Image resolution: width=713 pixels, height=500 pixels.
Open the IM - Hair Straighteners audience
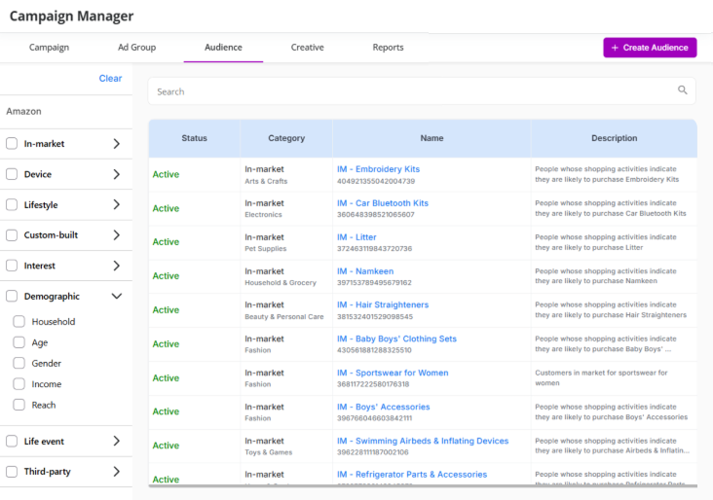tap(383, 304)
